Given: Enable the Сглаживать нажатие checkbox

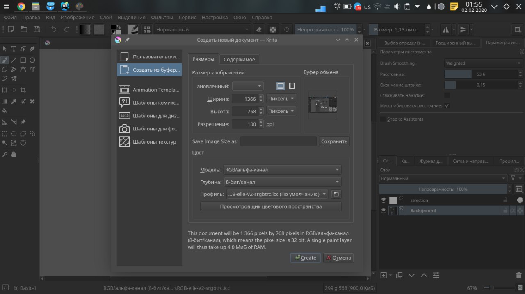Looking at the screenshot, I should click(447, 95).
